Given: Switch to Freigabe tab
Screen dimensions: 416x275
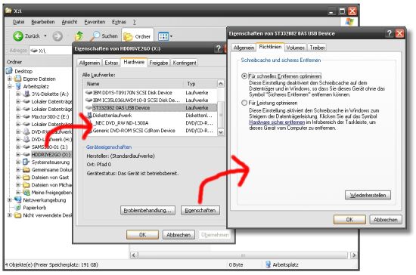Looking at the screenshot, I should coord(159,63).
